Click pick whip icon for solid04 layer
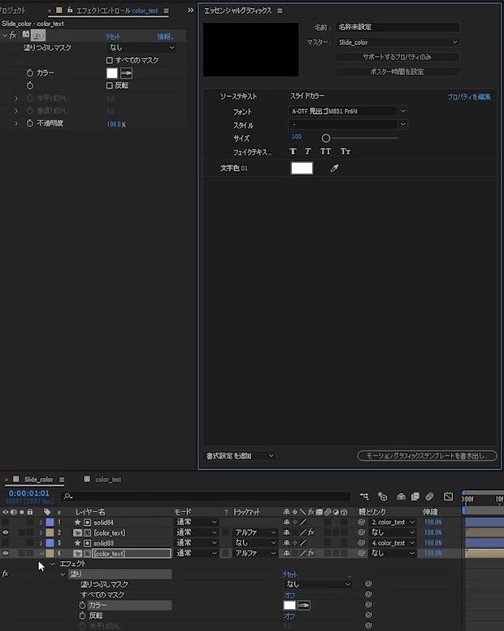The width and height of the screenshot is (504, 631). click(362, 522)
